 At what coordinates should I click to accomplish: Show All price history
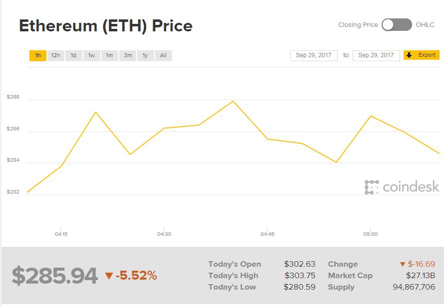pyautogui.click(x=163, y=55)
